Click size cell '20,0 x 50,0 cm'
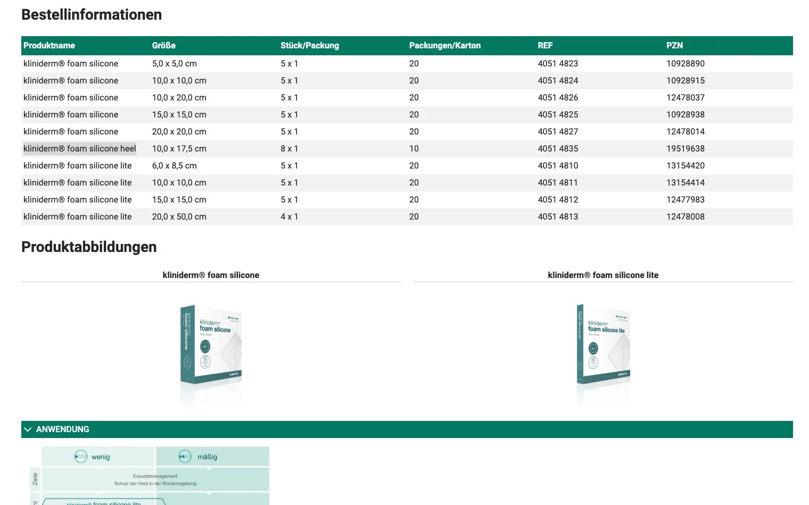The image size is (809, 505). click(179, 217)
